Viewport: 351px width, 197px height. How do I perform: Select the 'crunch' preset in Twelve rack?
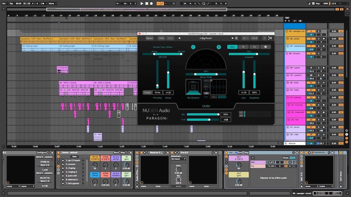(x=71, y=164)
